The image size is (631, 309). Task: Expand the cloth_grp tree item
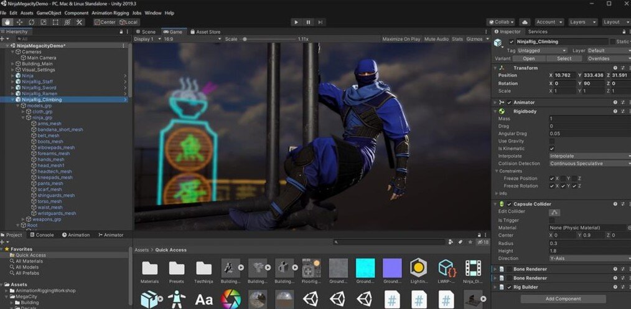pyautogui.click(x=24, y=112)
